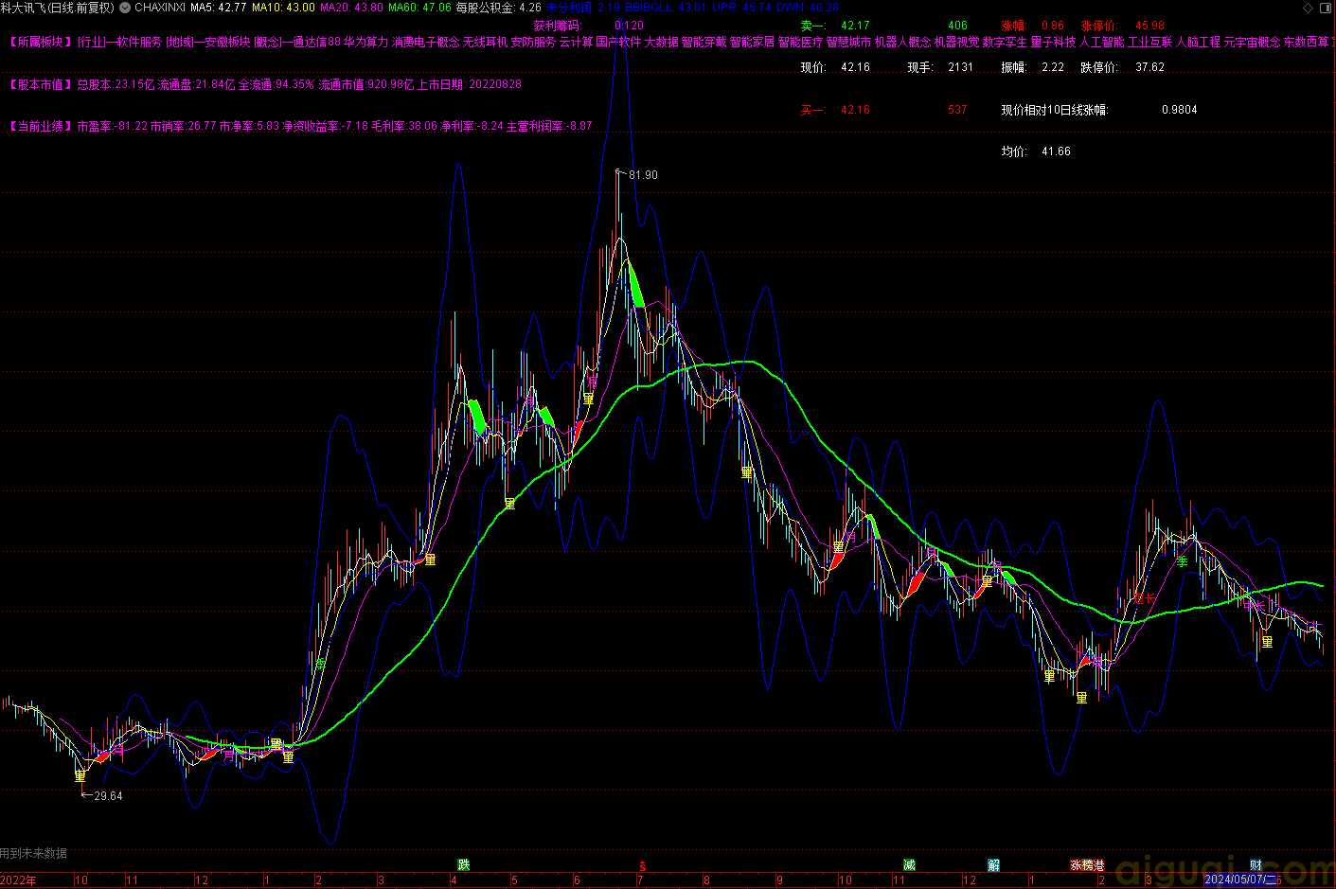The image size is (1336, 889).
Task: Click the 季 marker near chart right
Action: point(1182,561)
